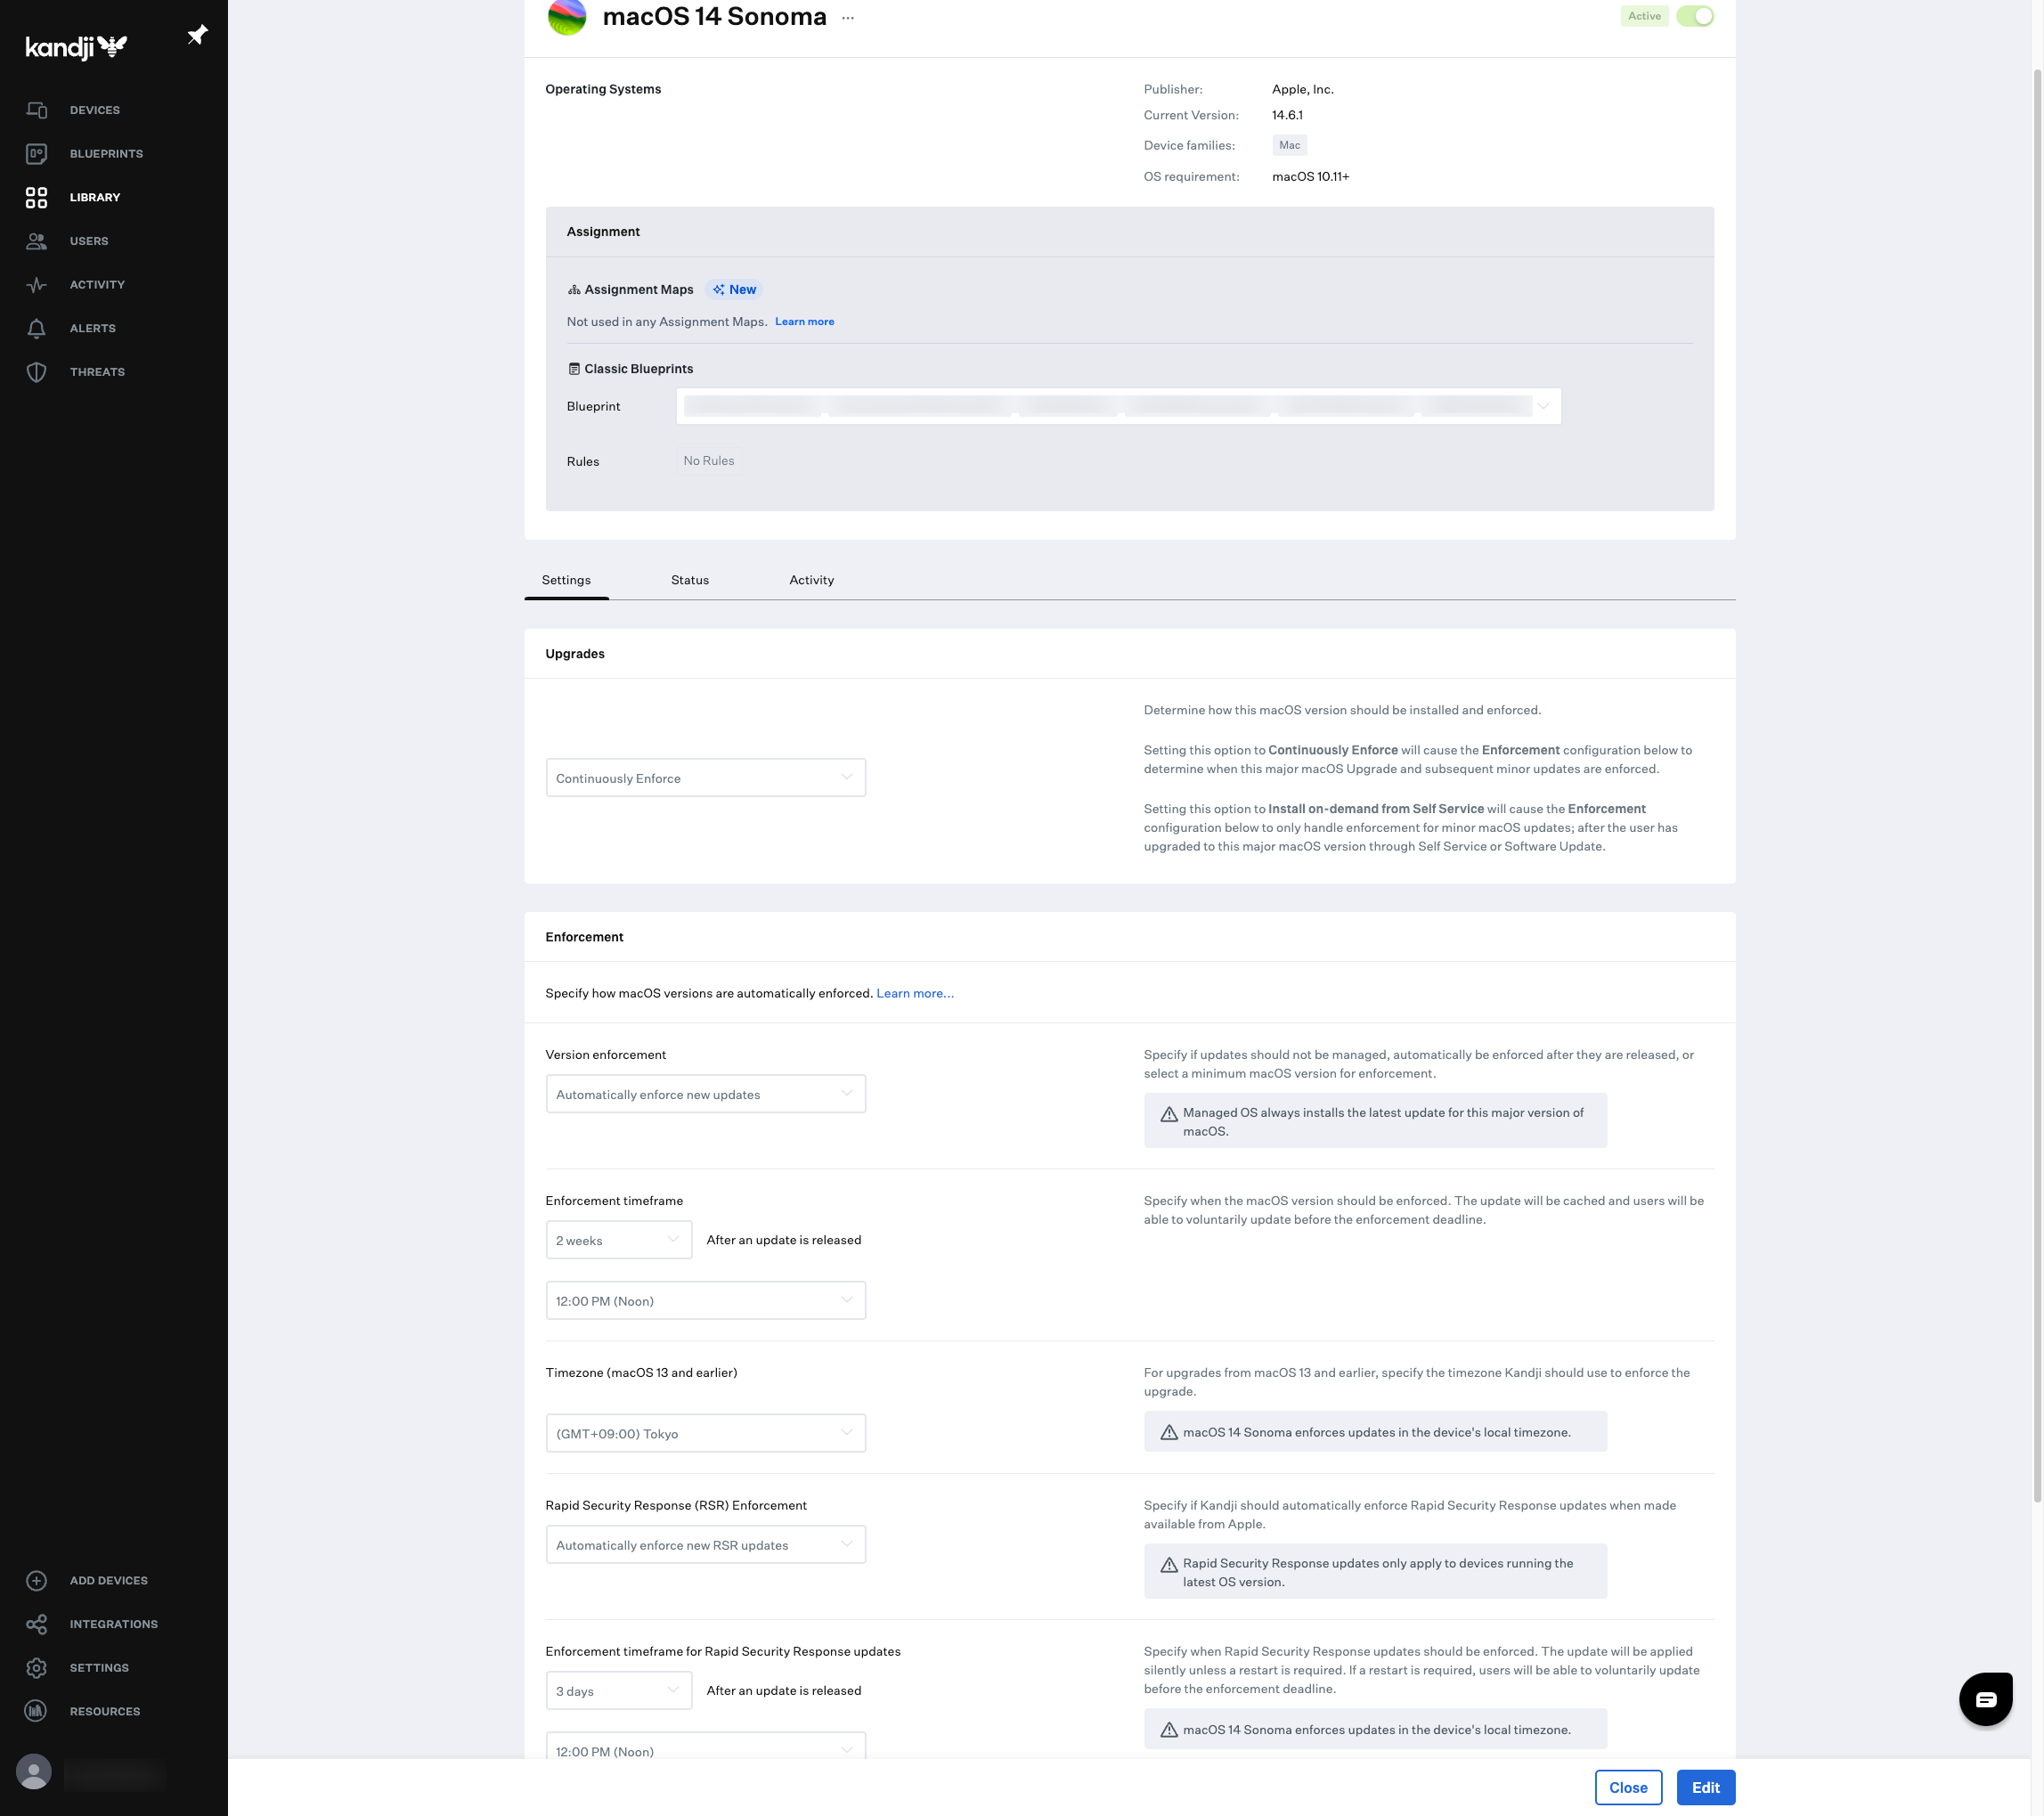Click the Integrations icon in sidebar

coord(37,1624)
